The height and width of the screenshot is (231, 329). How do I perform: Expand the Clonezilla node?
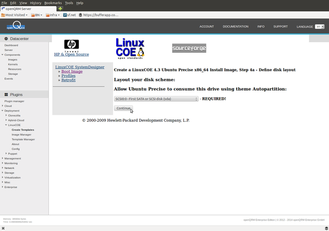pos(6,115)
